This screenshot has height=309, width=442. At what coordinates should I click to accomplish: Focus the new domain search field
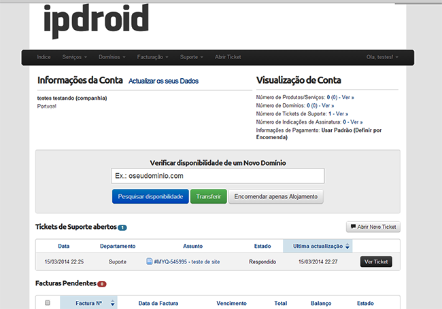pyautogui.click(x=218, y=176)
